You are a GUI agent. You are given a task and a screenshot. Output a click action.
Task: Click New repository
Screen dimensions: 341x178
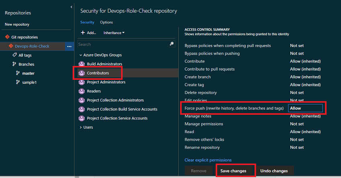[x=17, y=24]
